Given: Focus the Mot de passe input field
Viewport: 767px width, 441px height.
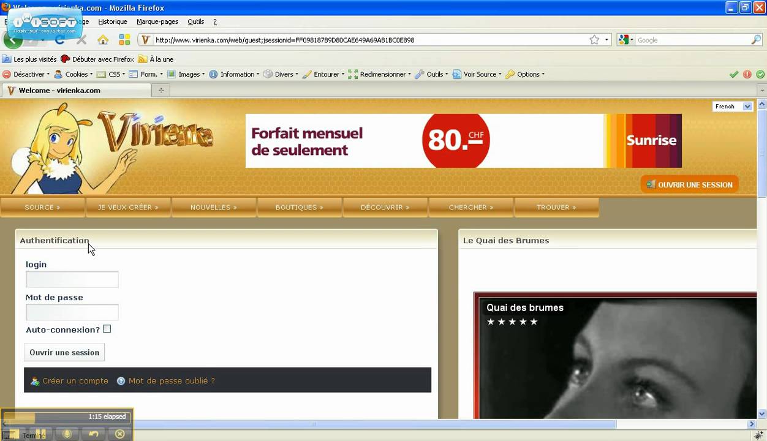Looking at the screenshot, I should (72, 312).
